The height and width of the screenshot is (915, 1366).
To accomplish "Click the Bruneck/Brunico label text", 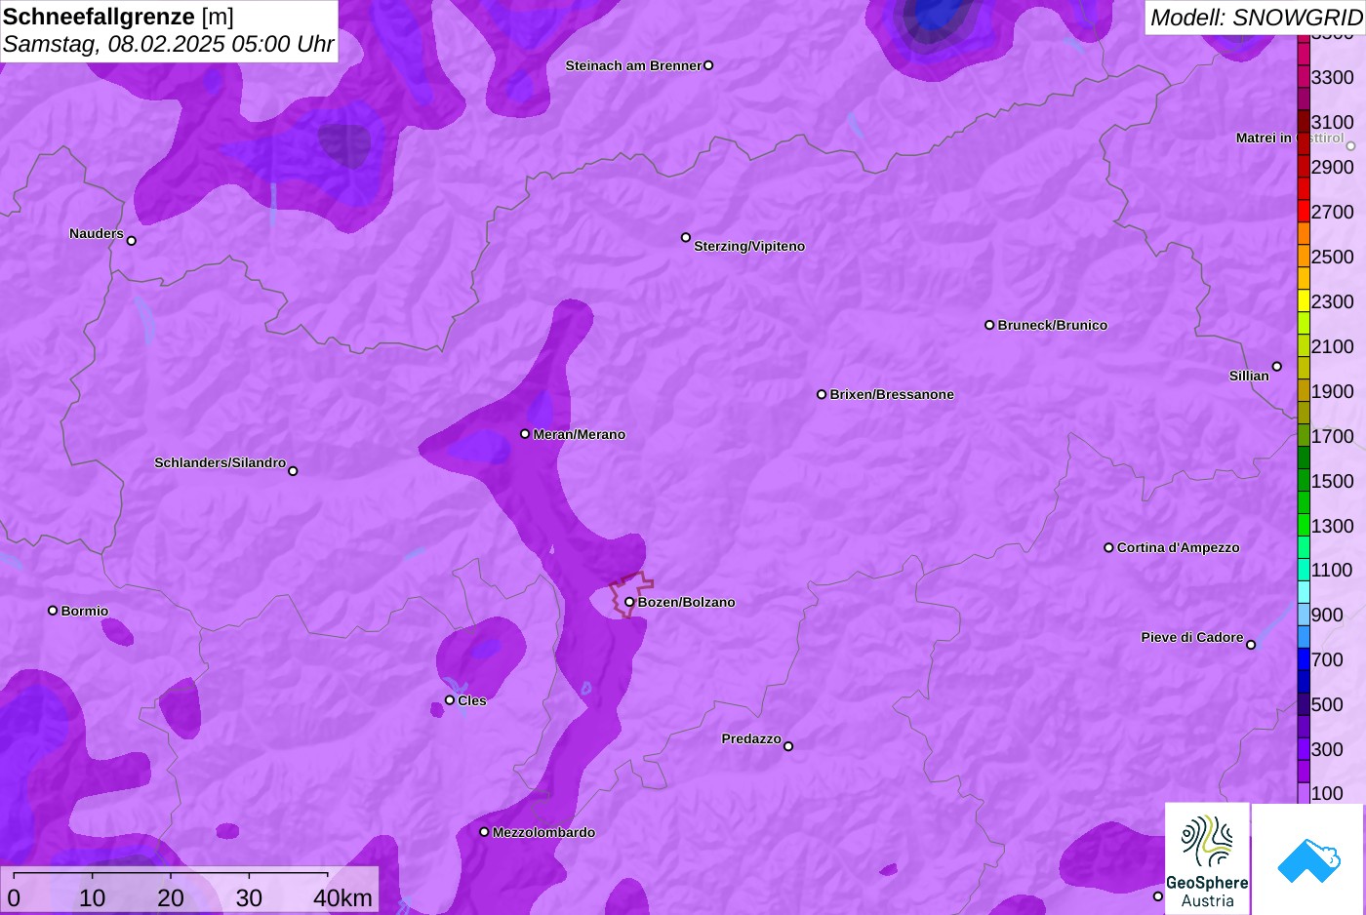I will [x=1053, y=325].
